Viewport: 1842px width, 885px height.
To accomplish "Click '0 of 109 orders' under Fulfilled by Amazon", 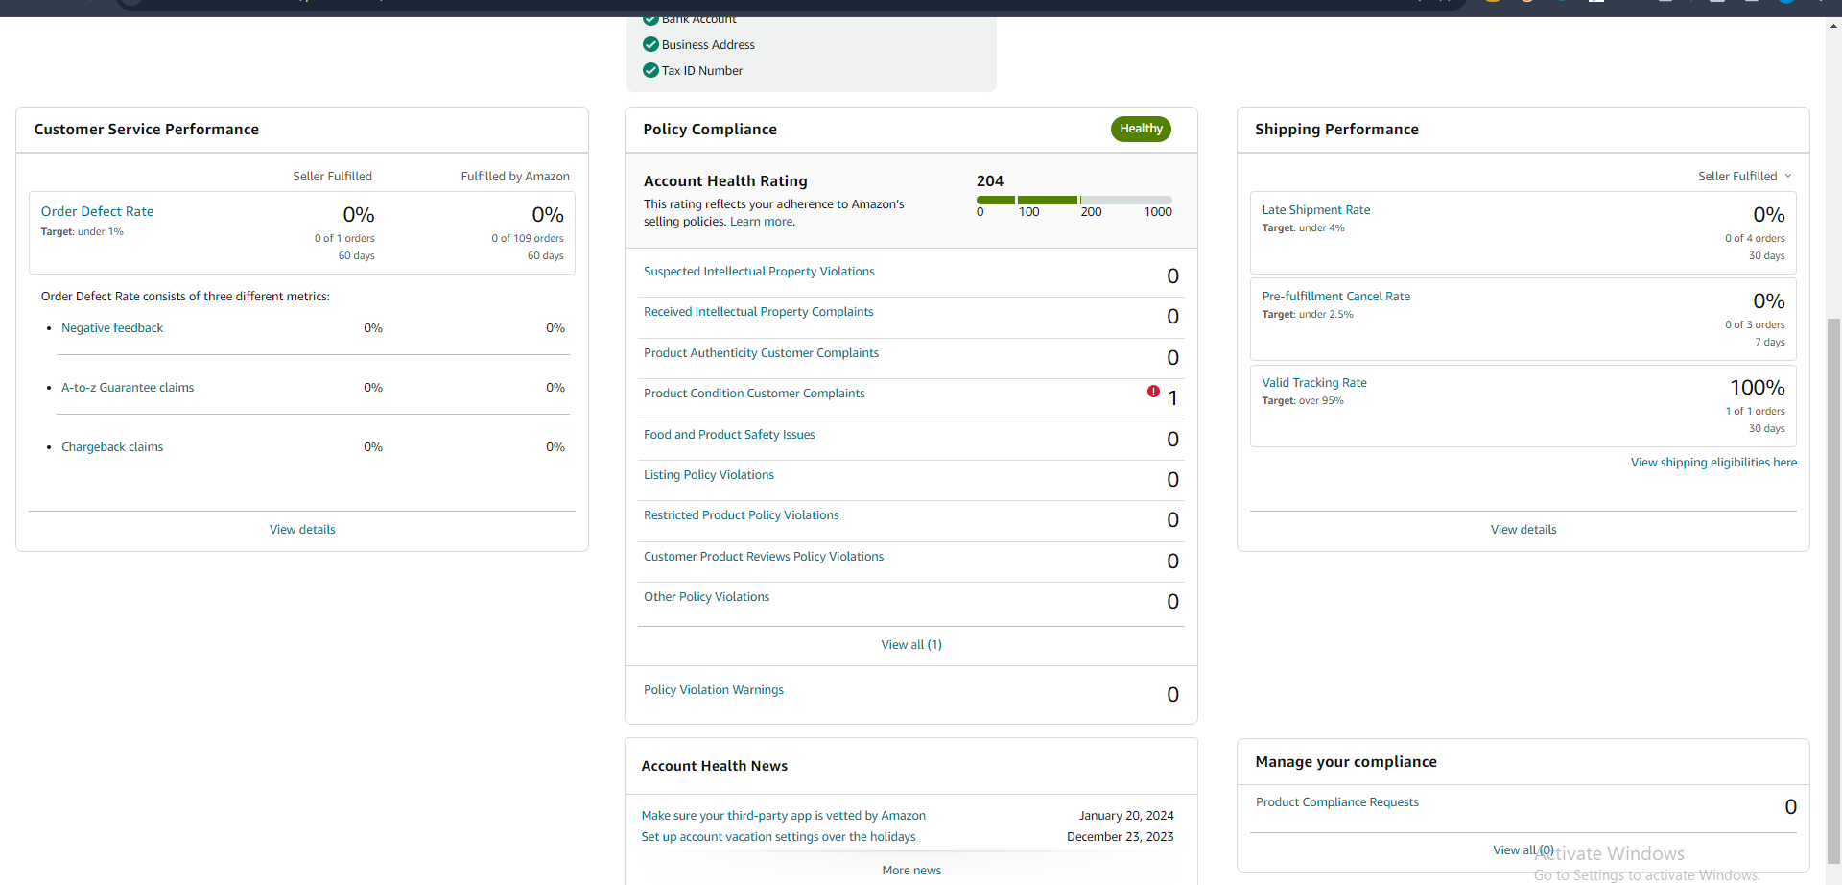I will [528, 239].
